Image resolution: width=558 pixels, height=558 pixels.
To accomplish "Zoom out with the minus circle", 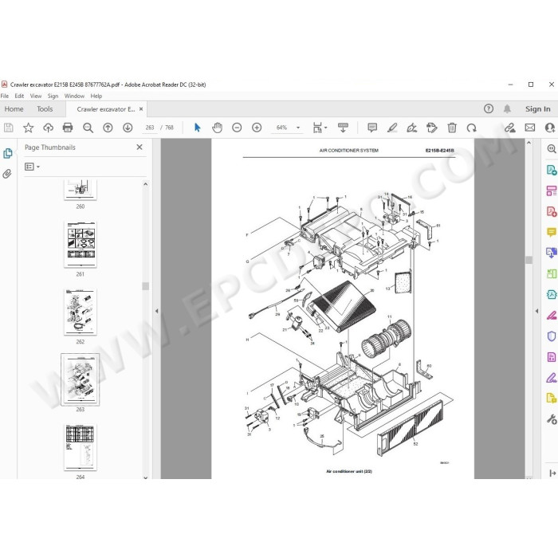I will pyautogui.click(x=237, y=128).
